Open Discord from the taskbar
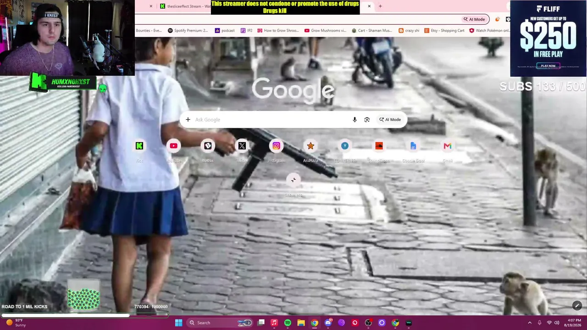 pos(328,323)
